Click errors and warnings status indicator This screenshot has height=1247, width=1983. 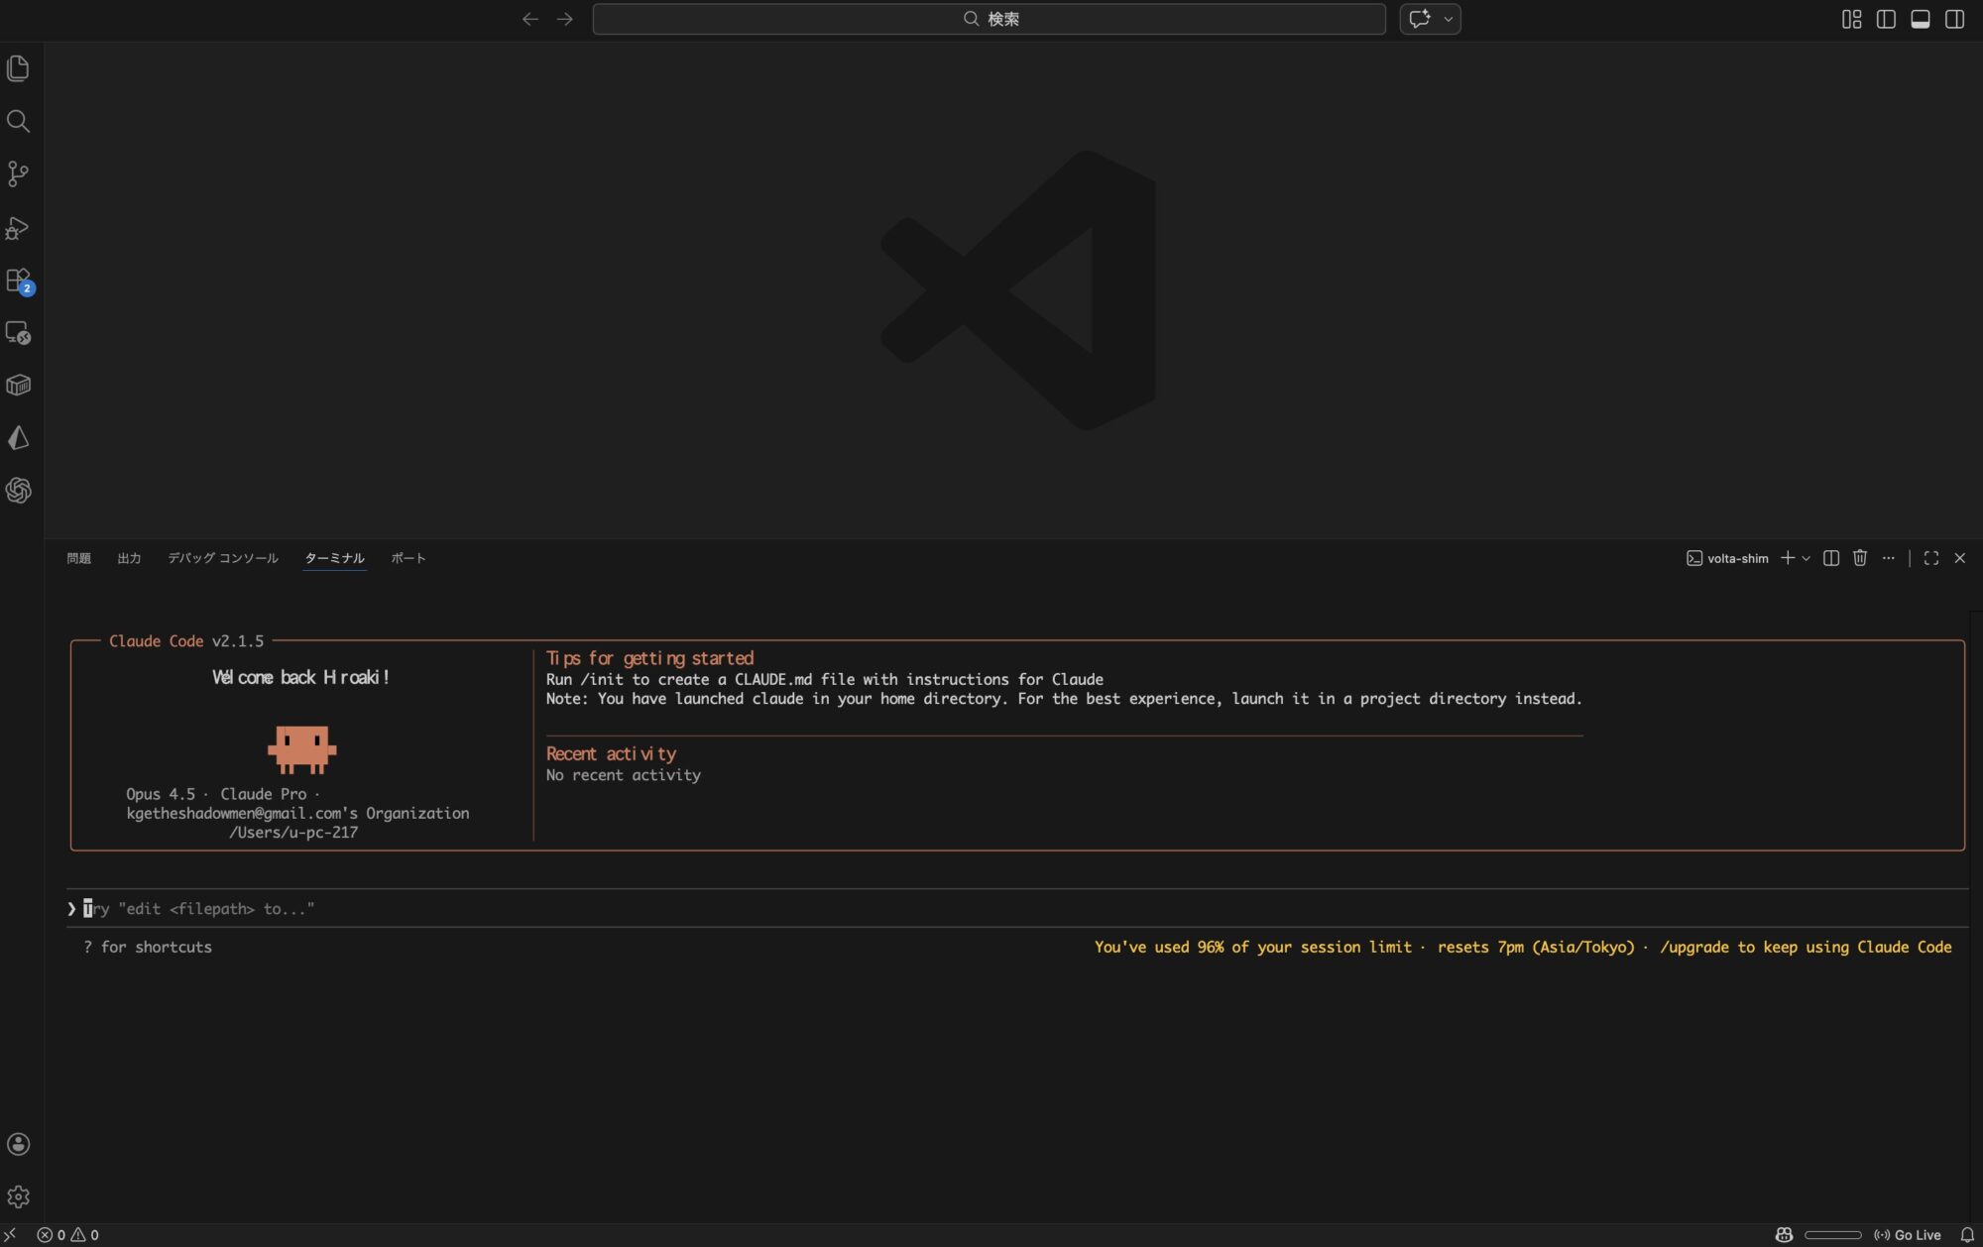[x=68, y=1235]
